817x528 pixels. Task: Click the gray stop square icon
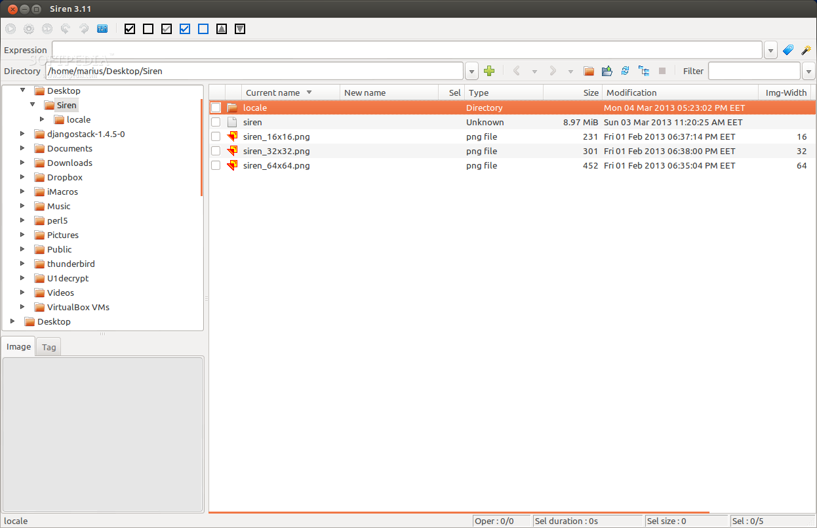pos(662,71)
